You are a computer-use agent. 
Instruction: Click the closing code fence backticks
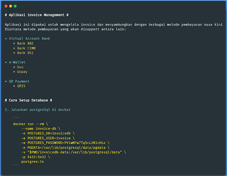coord(16,165)
